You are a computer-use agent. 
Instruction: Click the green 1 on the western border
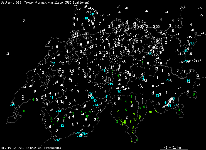tap(33, 100)
